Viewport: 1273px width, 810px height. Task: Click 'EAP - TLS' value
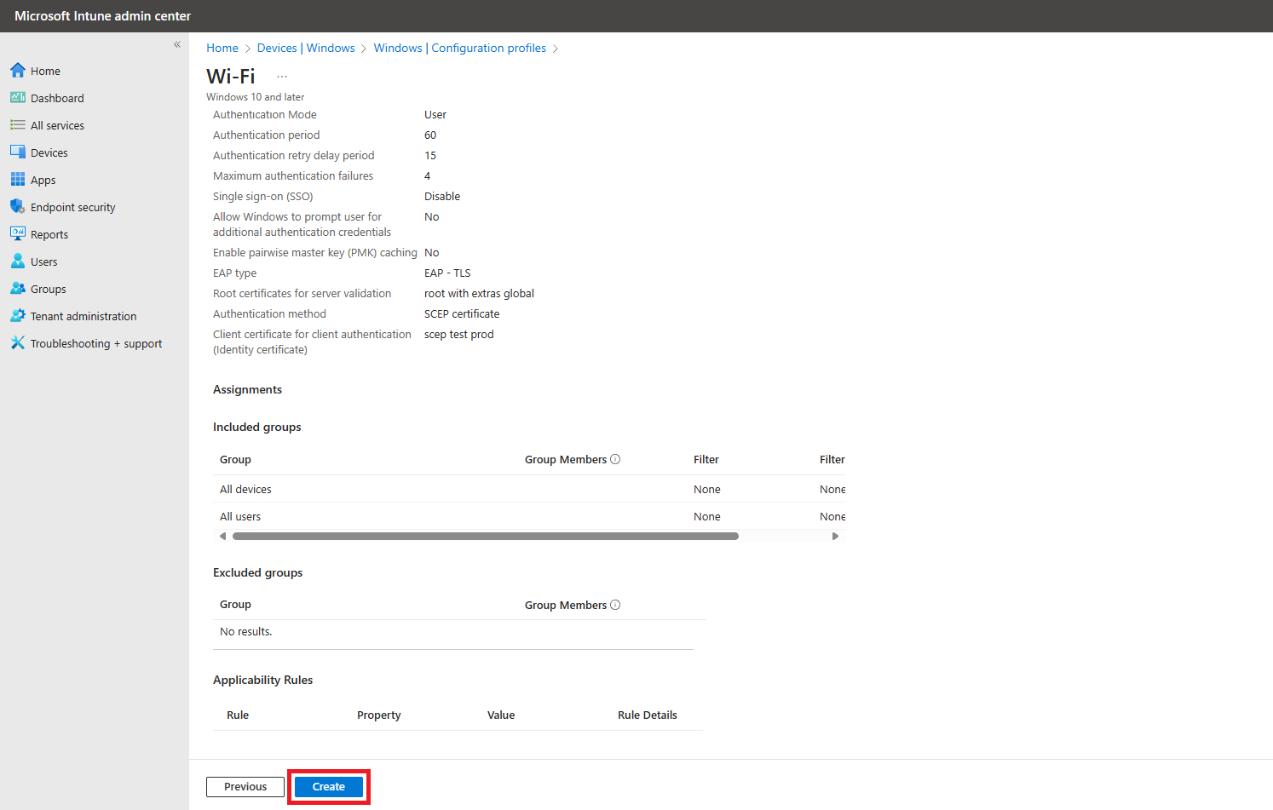(447, 273)
